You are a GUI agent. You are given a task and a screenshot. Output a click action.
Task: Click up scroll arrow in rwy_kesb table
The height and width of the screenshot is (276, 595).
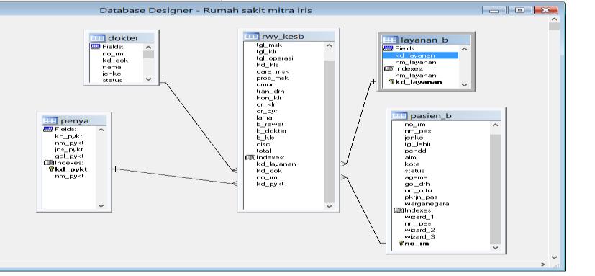[329, 46]
